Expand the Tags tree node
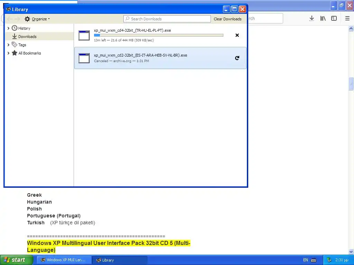 pos(8,45)
